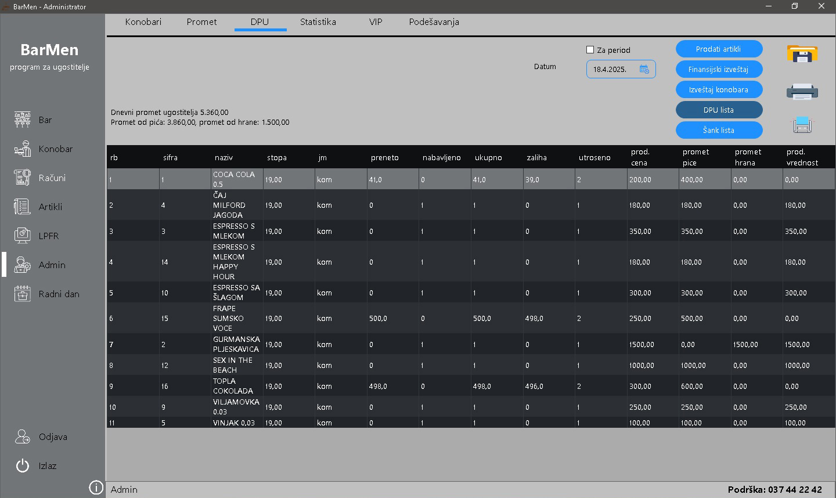Show the Šank lista

point(719,131)
